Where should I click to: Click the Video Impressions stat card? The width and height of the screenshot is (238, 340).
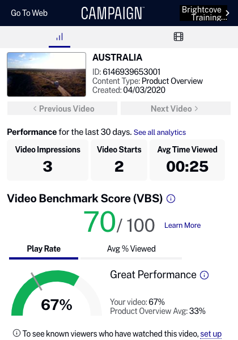[48, 160]
